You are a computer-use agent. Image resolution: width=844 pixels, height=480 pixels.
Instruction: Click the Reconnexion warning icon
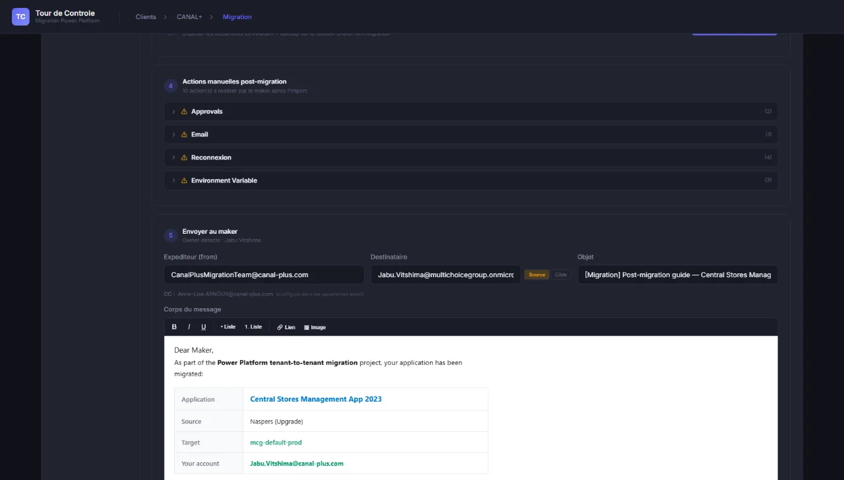point(184,157)
